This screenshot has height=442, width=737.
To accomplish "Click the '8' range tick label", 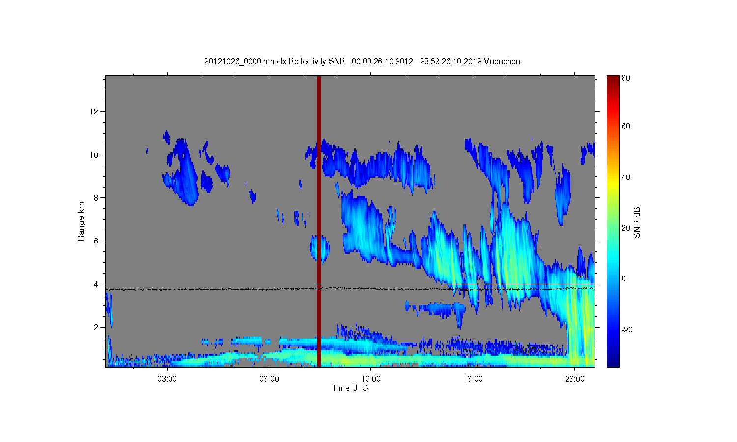I will [x=96, y=198].
